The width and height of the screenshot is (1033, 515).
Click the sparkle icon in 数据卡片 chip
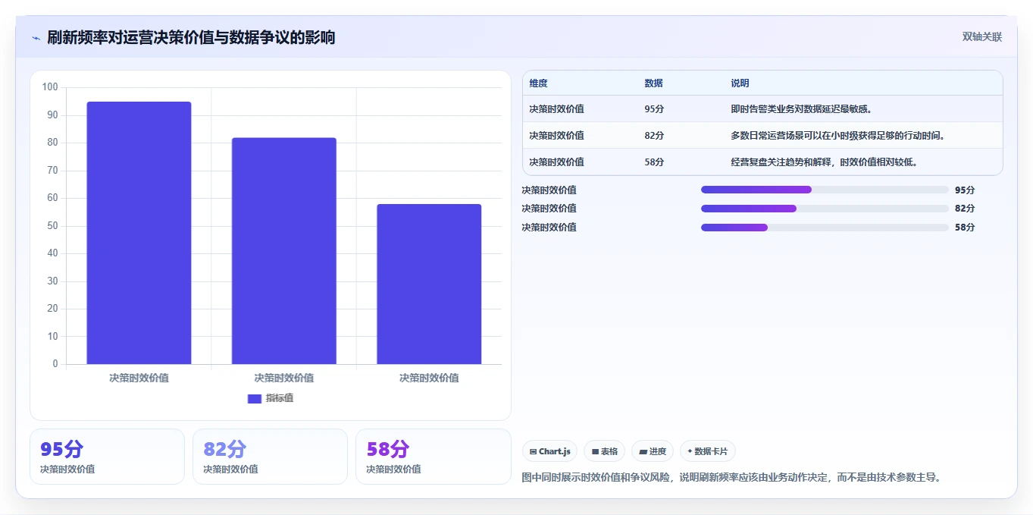click(x=690, y=451)
